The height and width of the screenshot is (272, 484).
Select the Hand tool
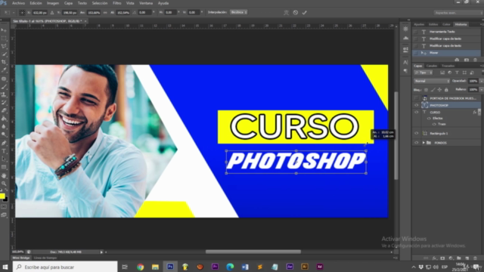pos(4,175)
